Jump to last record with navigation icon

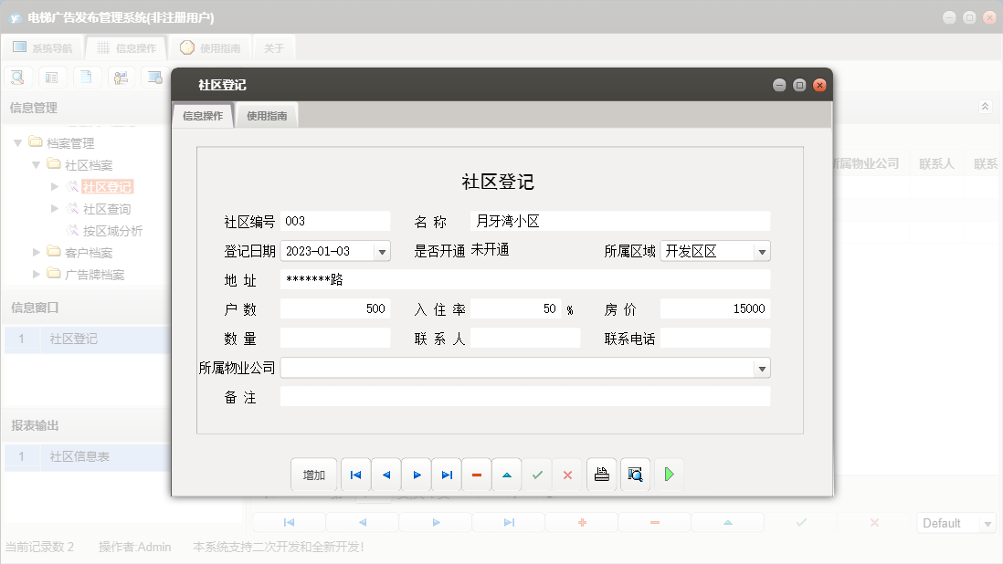point(446,474)
